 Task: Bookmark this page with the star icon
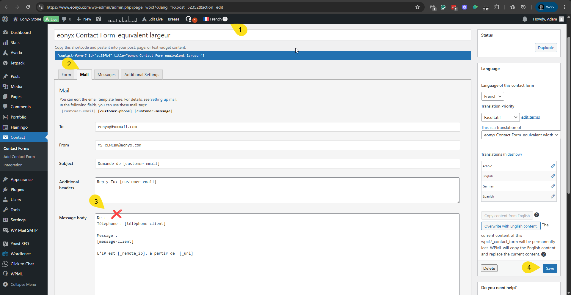coord(418,7)
